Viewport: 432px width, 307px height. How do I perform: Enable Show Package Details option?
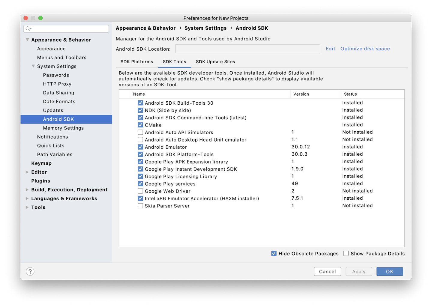tap(346, 254)
